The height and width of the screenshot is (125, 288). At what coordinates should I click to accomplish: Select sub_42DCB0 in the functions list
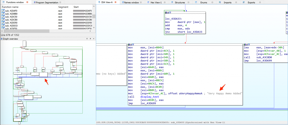click(11, 20)
